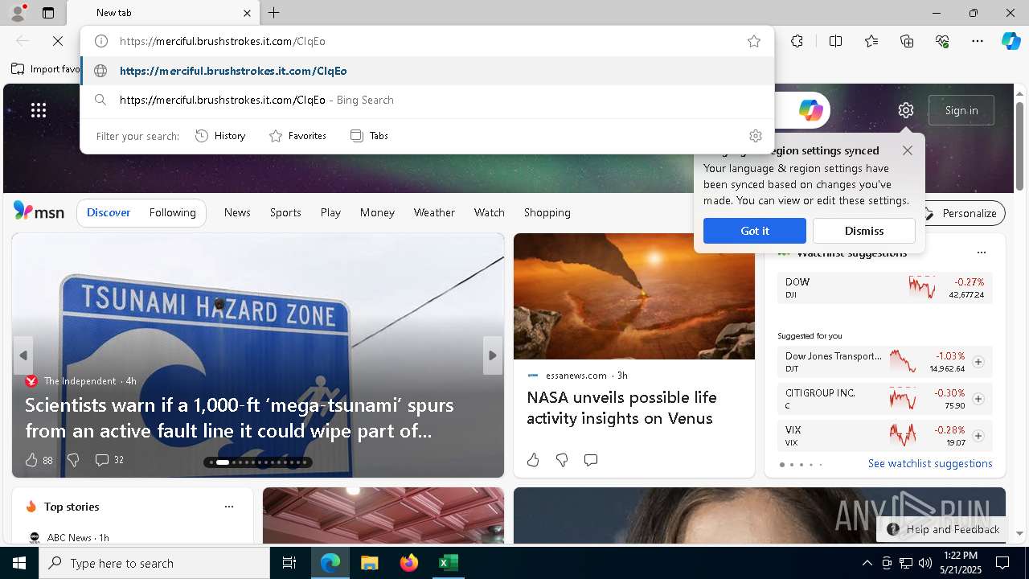Stop loading the page with X button

pyautogui.click(x=58, y=41)
